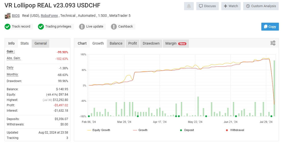Click the notification bell icon

click(x=189, y=6)
